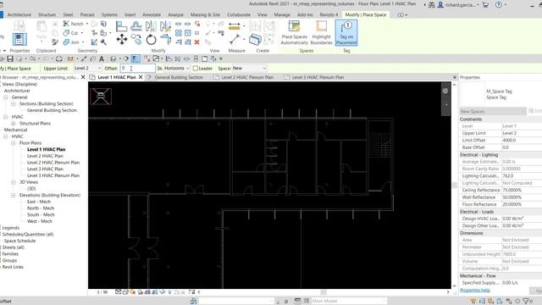Switch to Level 3 HVAC Plenum Plan tab

[318, 77]
